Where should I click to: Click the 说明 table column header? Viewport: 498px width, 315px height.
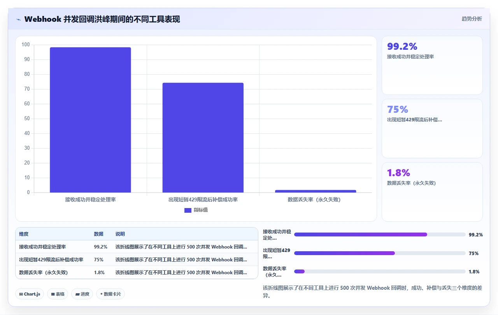120,234
